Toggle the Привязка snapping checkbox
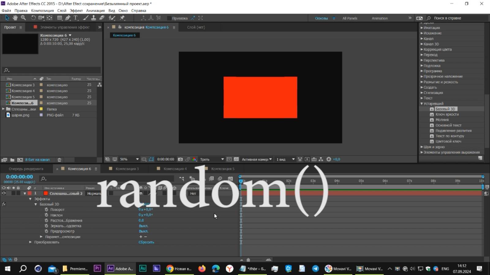Image resolution: width=490 pixels, height=275 pixels. tap(169, 18)
